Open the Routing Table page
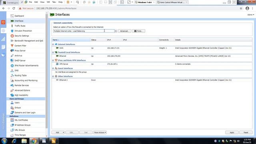This screenshot has width=256, height=144. coord(20,76)
